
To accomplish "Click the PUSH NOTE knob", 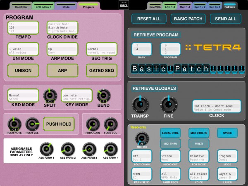I will [14, 124].
